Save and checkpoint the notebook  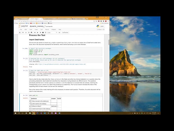20,32
